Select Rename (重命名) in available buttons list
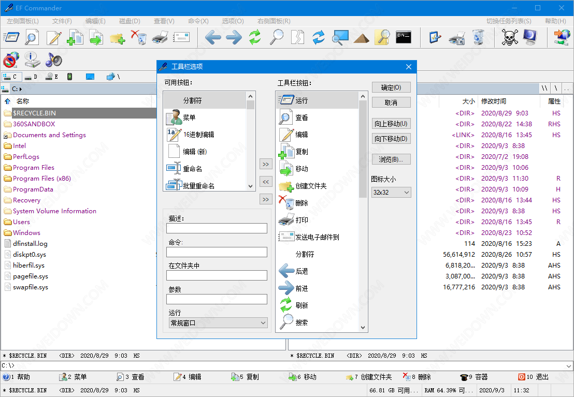 [x=205, y=169]
